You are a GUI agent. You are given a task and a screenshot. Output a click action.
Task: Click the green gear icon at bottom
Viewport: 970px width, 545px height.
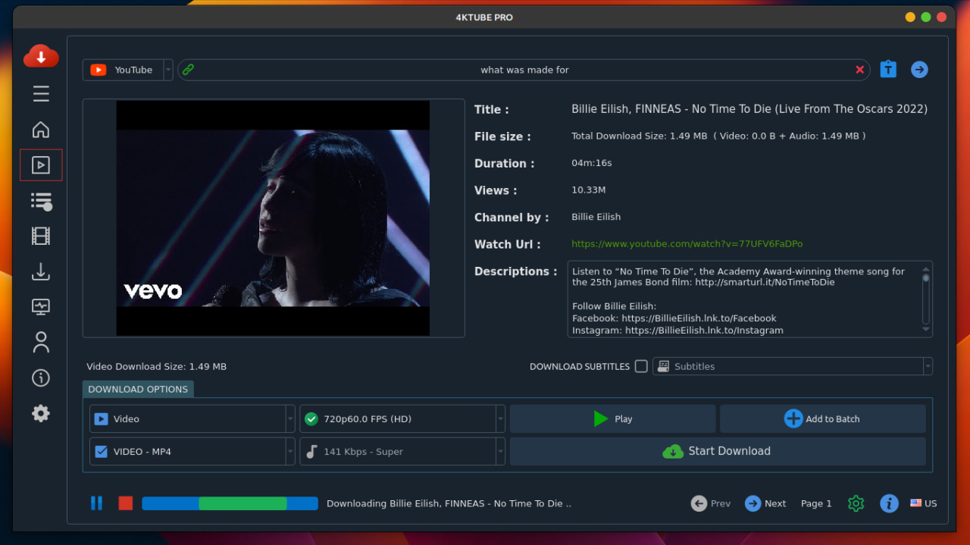856,503
